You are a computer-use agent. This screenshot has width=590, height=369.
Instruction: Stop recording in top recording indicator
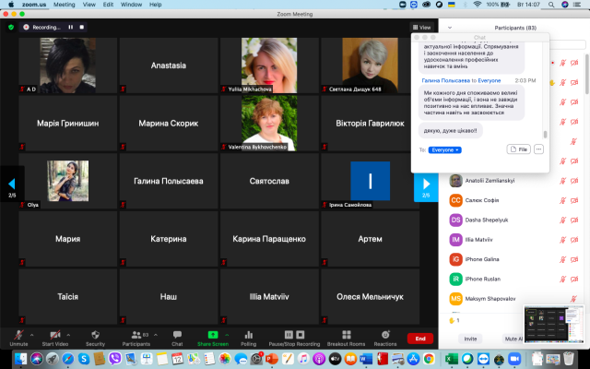pyautogui.click(x=82, y=27)
